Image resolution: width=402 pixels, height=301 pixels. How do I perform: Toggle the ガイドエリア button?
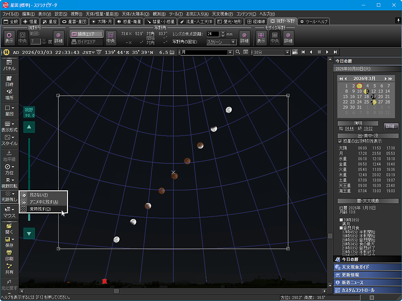click(x=87, y=42)
